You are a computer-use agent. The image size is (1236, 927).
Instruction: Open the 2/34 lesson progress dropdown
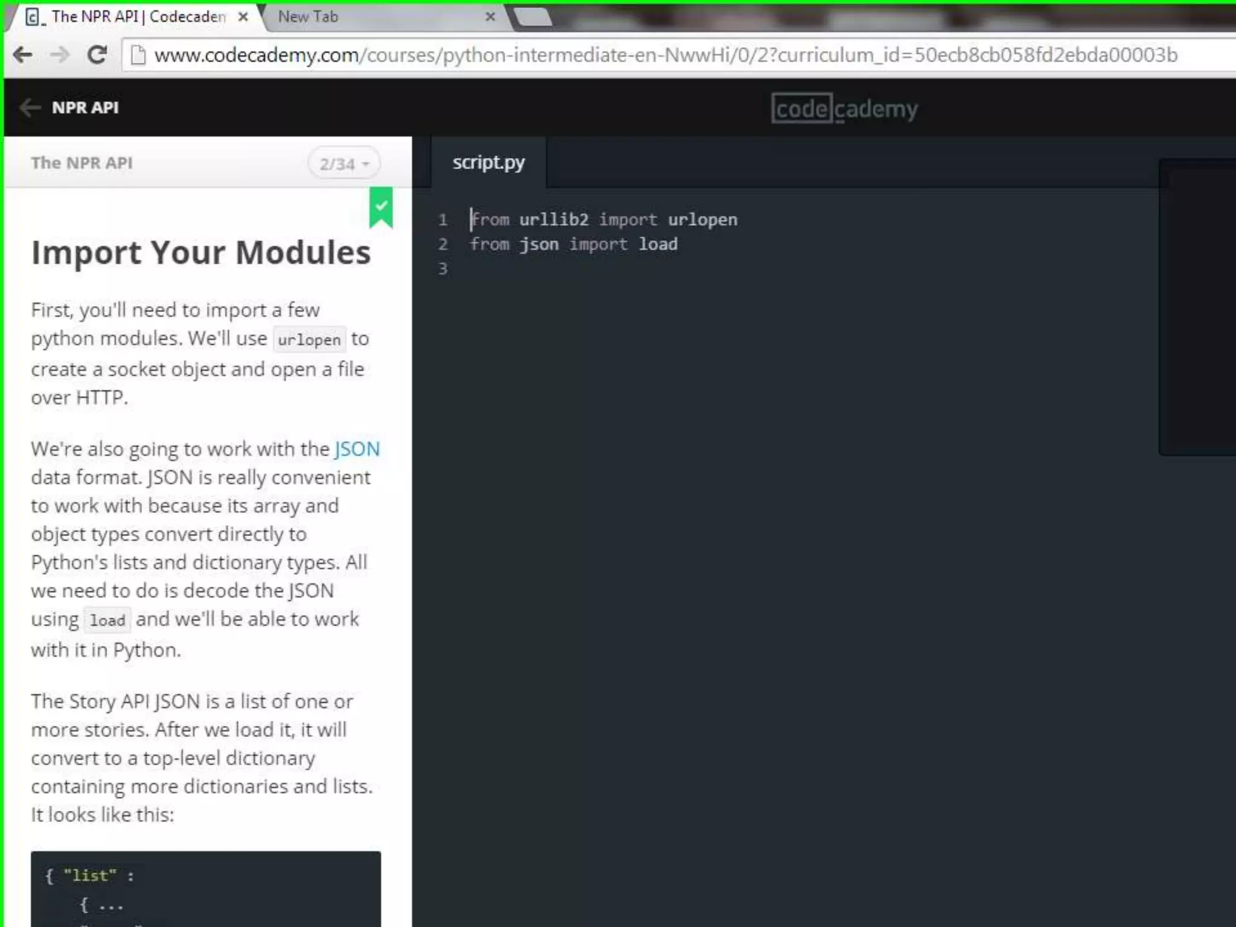point(344,164)
